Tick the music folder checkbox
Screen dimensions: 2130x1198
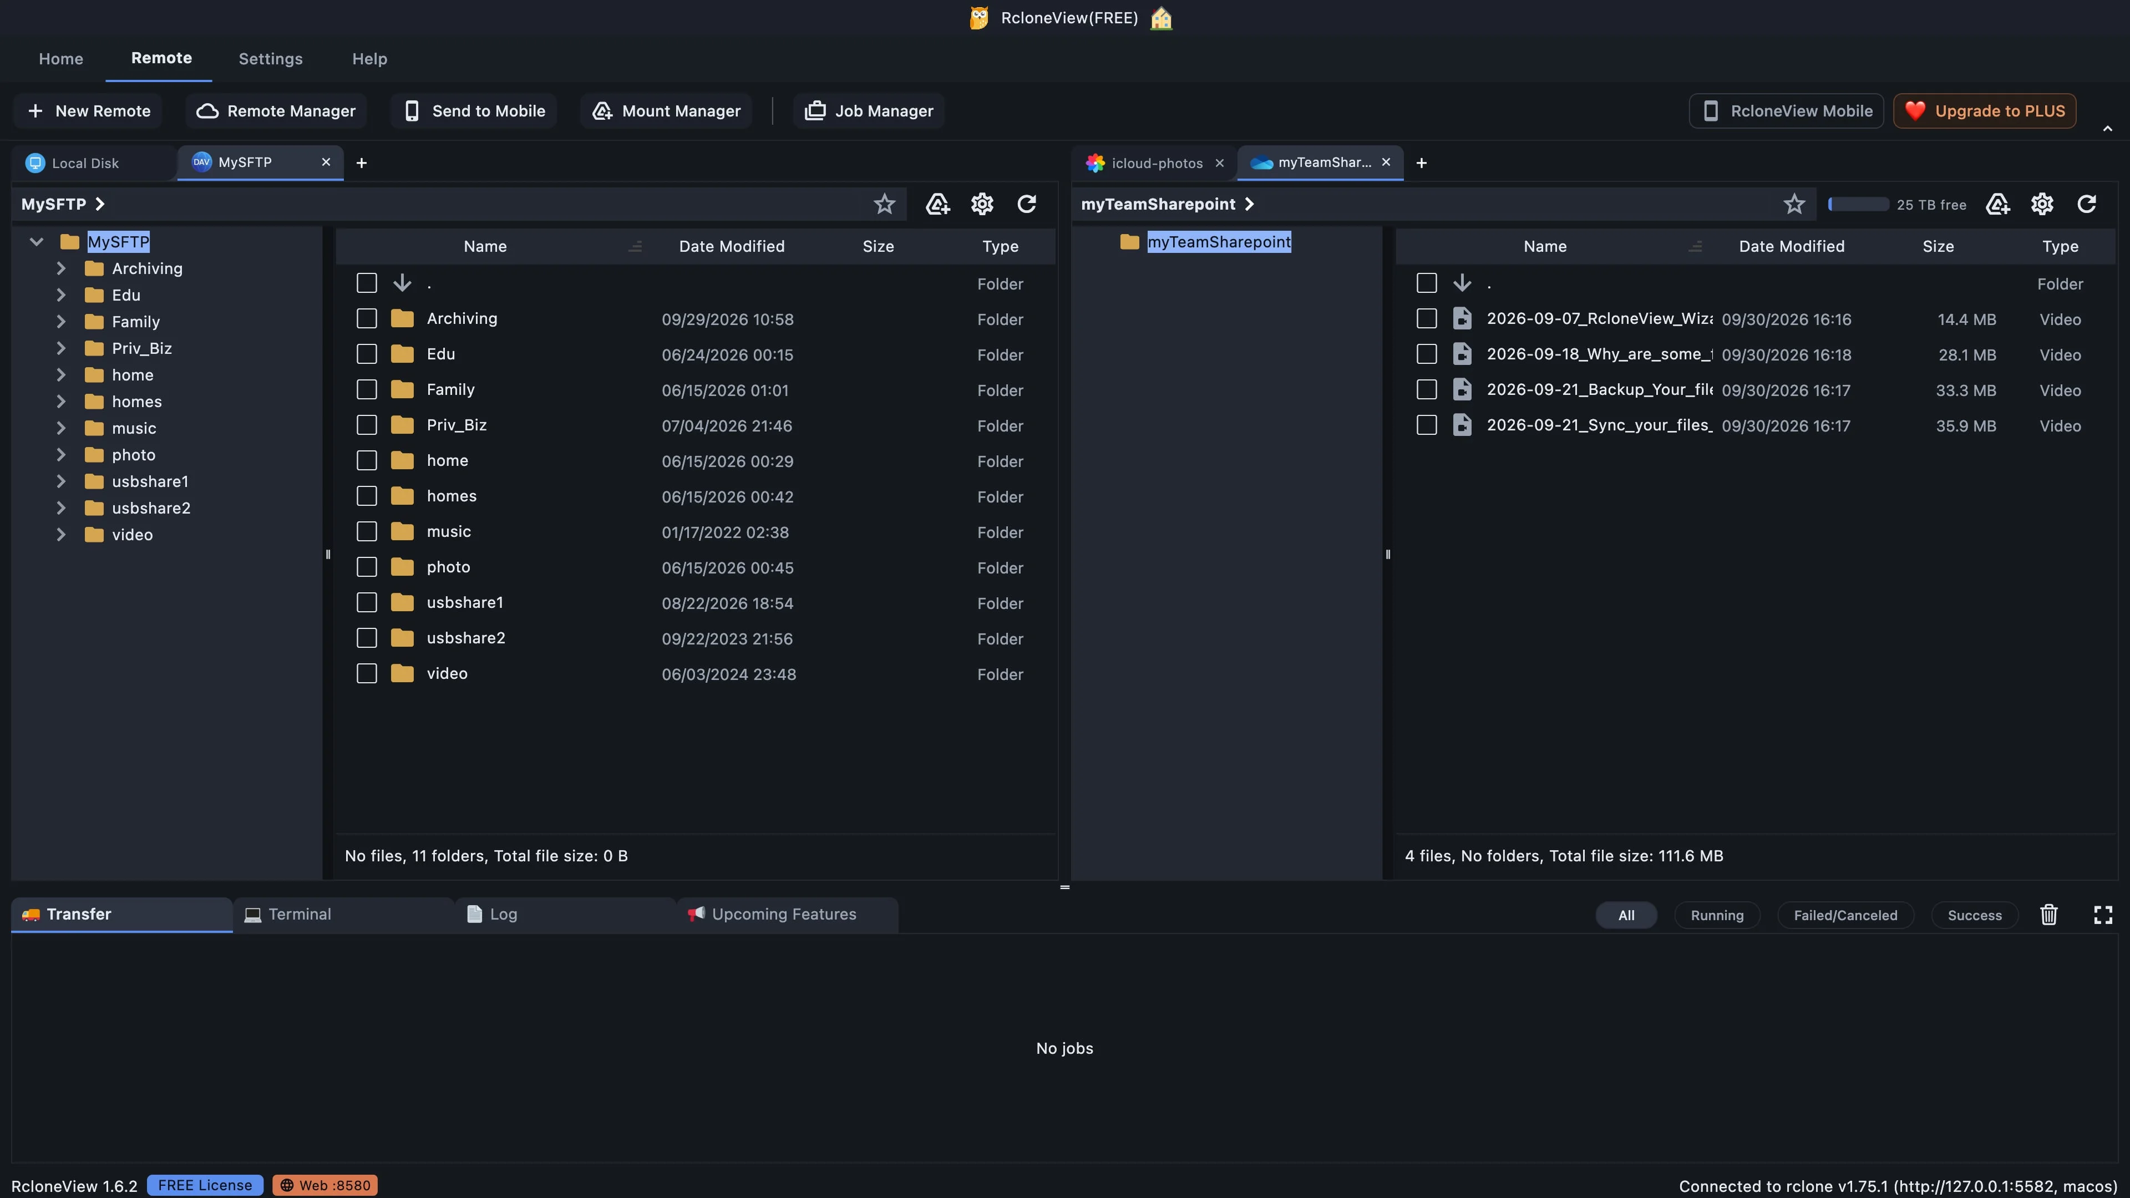point(366,532)
